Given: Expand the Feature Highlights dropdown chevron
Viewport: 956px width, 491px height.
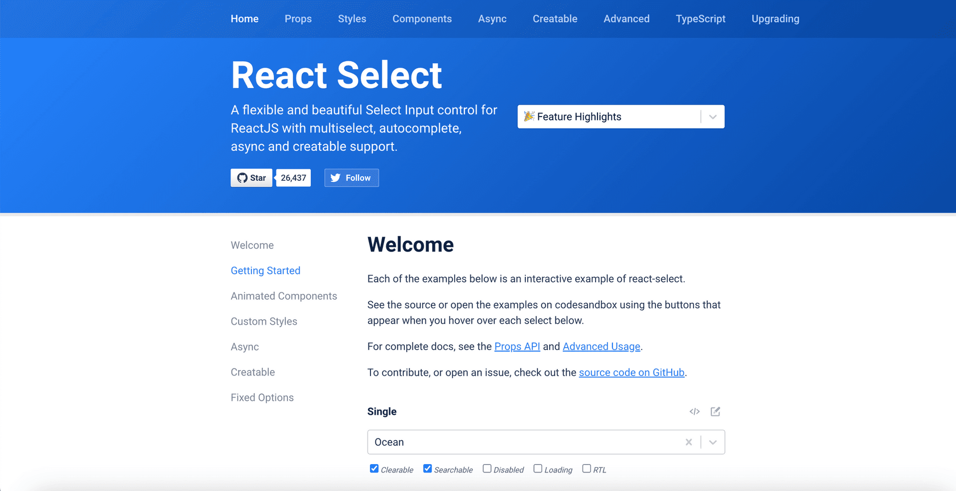Looking at the screenshot, I should pos(713,117).
